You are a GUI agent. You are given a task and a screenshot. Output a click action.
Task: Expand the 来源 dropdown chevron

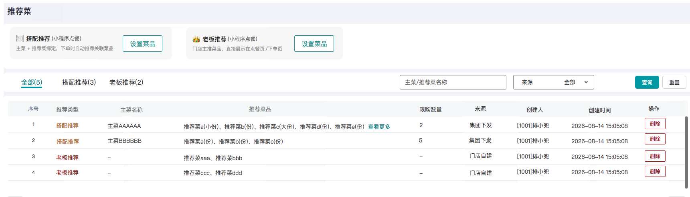[586, 82]
